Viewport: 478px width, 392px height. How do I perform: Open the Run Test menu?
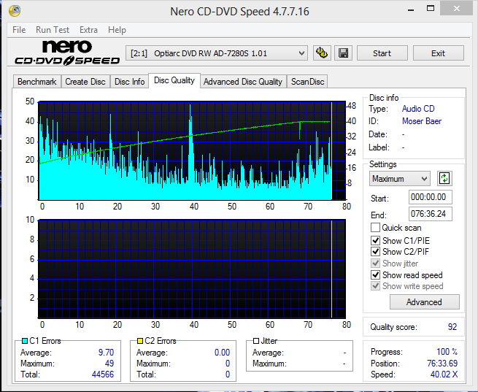pyautogui.click(x=53, y=30)
